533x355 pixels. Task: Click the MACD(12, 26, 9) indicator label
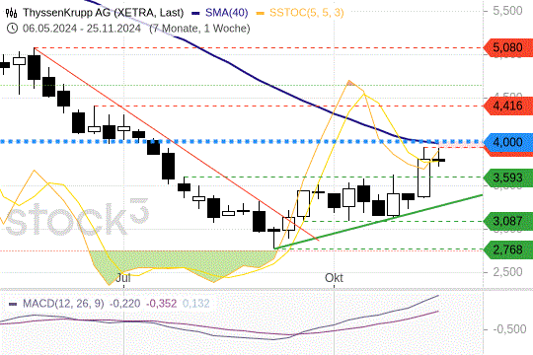[63, 304]
